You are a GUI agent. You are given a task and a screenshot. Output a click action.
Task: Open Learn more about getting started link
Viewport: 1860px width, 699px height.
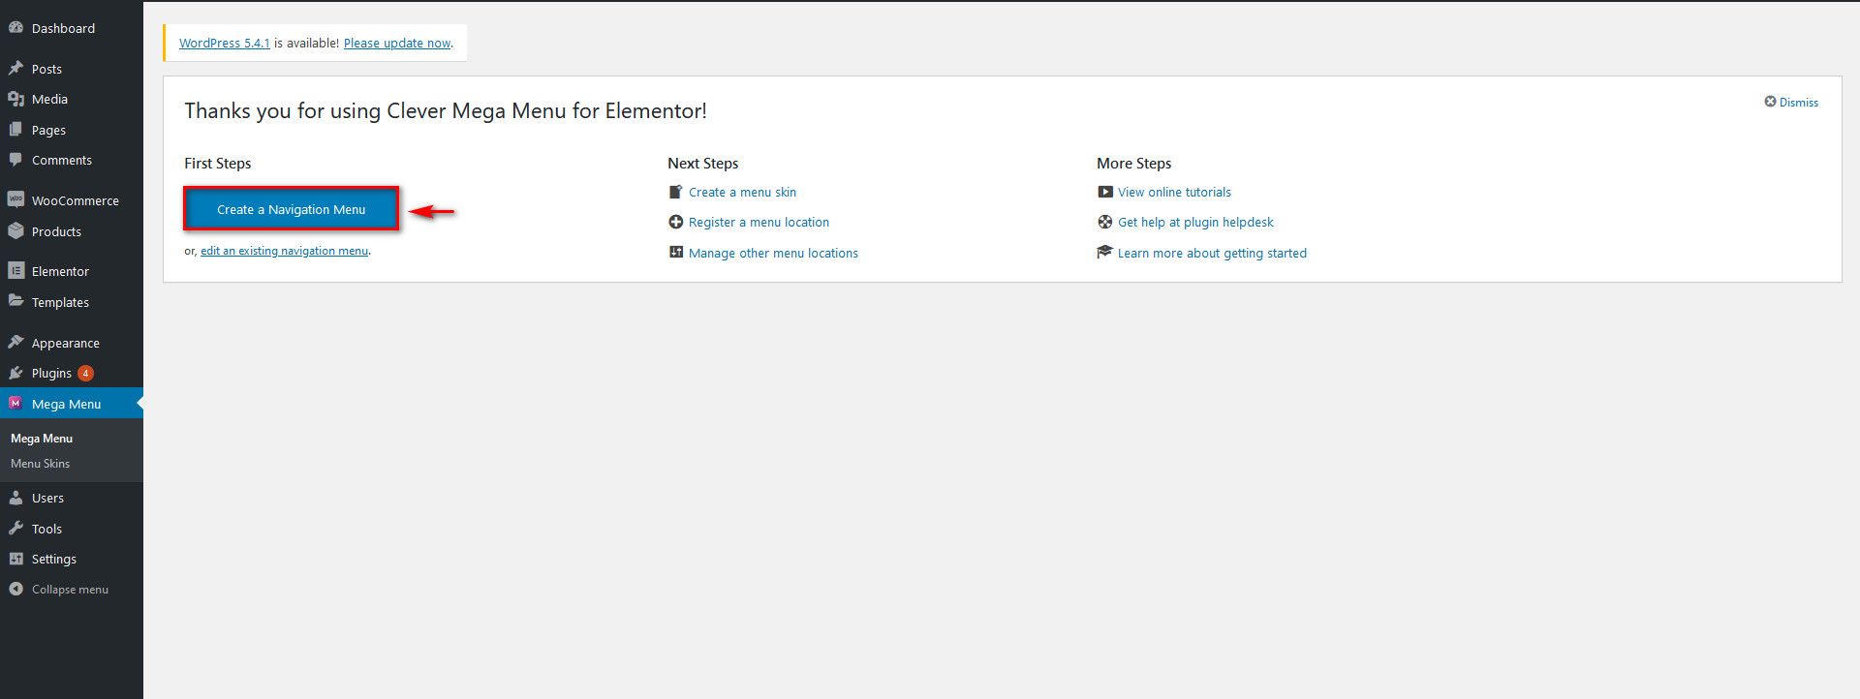coord(1212,253)
